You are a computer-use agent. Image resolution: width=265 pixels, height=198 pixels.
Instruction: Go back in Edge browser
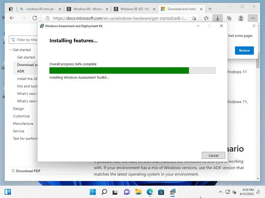(12, 18)
